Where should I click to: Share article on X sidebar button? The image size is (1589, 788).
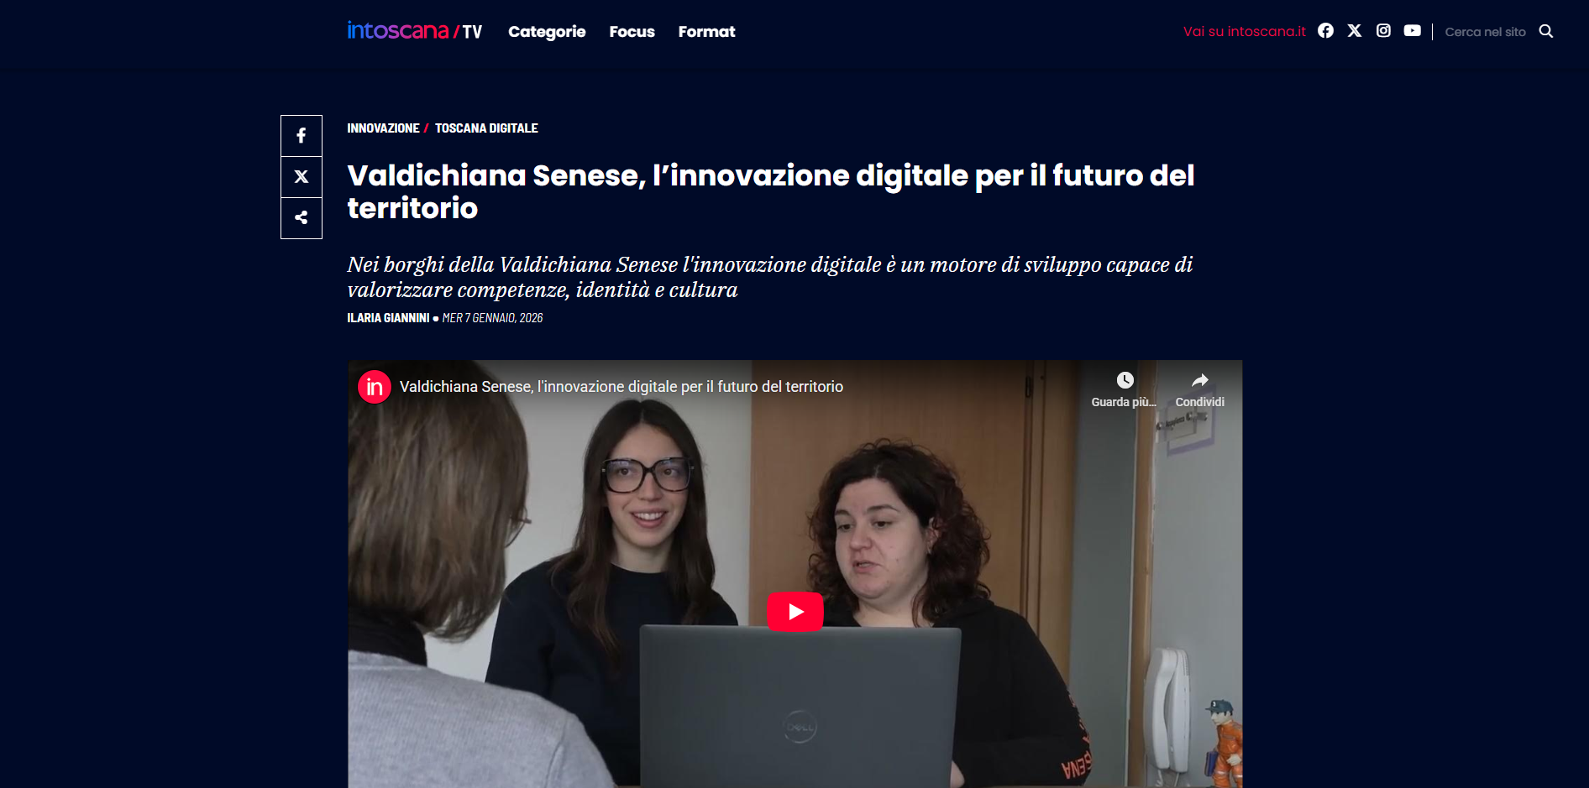(302, 177)
